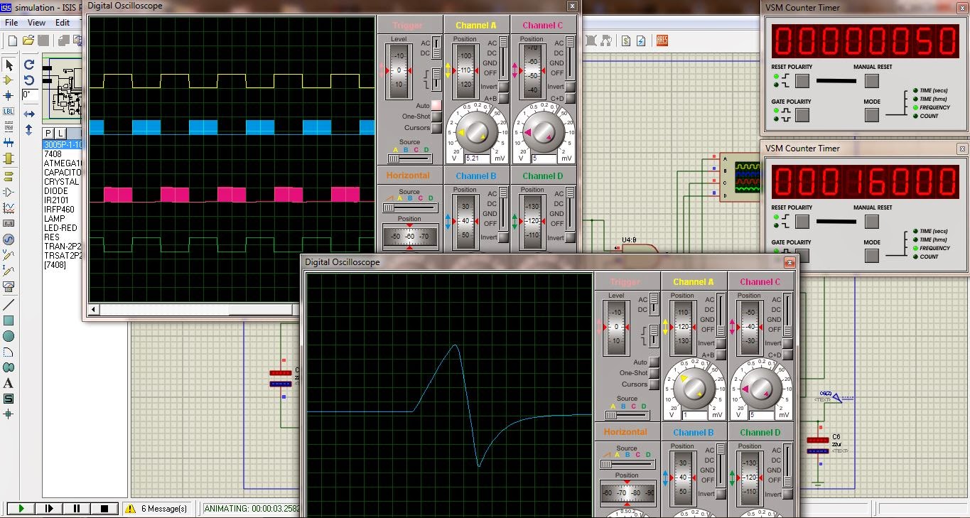
Task: Select the Device Pins Mode tool
Action: [9, 192]
